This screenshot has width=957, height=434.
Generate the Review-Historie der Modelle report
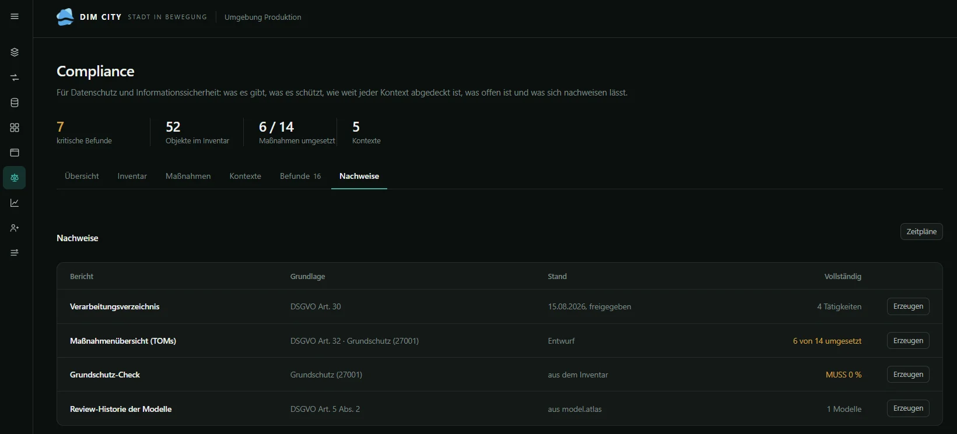[x=908, y=408]
